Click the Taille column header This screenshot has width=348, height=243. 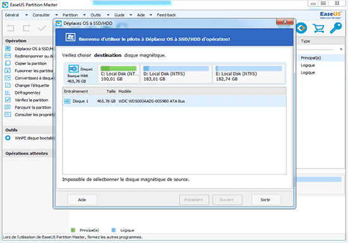pos(106,92)
